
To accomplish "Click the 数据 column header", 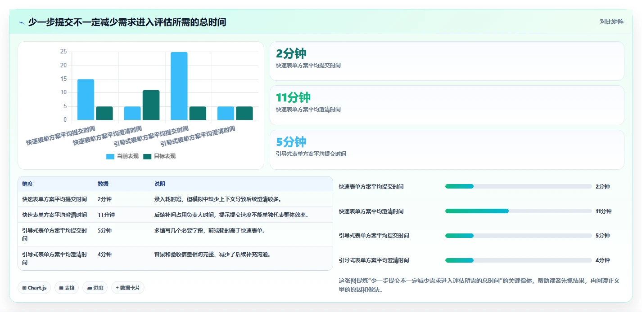I will click(103, 184).
